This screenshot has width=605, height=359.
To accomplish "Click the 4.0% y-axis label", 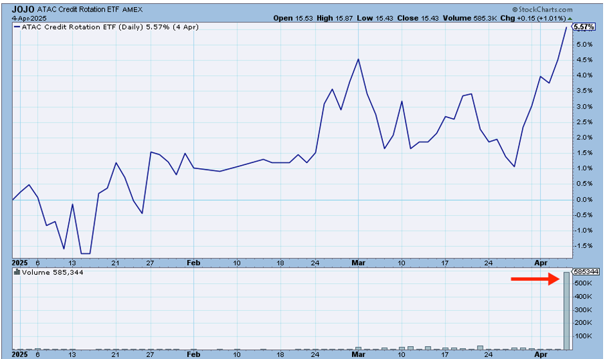I will [x=585, y=75].
